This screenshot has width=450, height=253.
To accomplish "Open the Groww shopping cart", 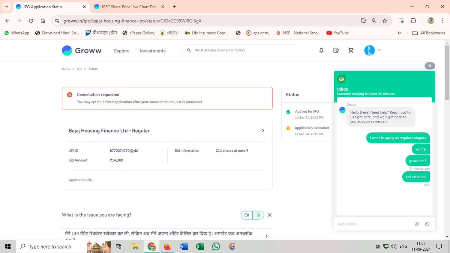I will 351,50.
